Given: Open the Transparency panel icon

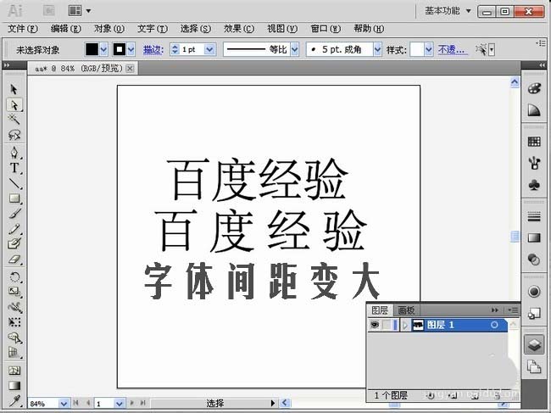Looking at the screenshot, I should [534, 260].
